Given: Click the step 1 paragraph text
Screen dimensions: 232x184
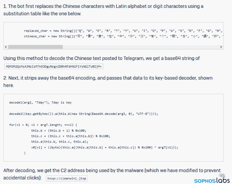Looking at the screenshot, I should tap(103, 10).
